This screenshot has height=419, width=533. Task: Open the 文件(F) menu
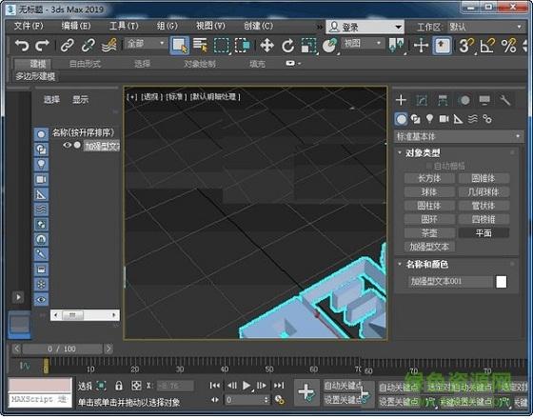point(29,26)
